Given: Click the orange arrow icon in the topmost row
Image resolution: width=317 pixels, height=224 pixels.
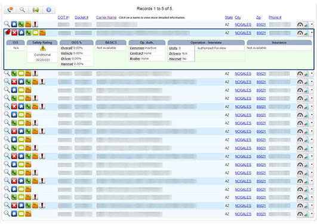Looking at the screenshot, I should pyautogui.click(x=28, y=24).
